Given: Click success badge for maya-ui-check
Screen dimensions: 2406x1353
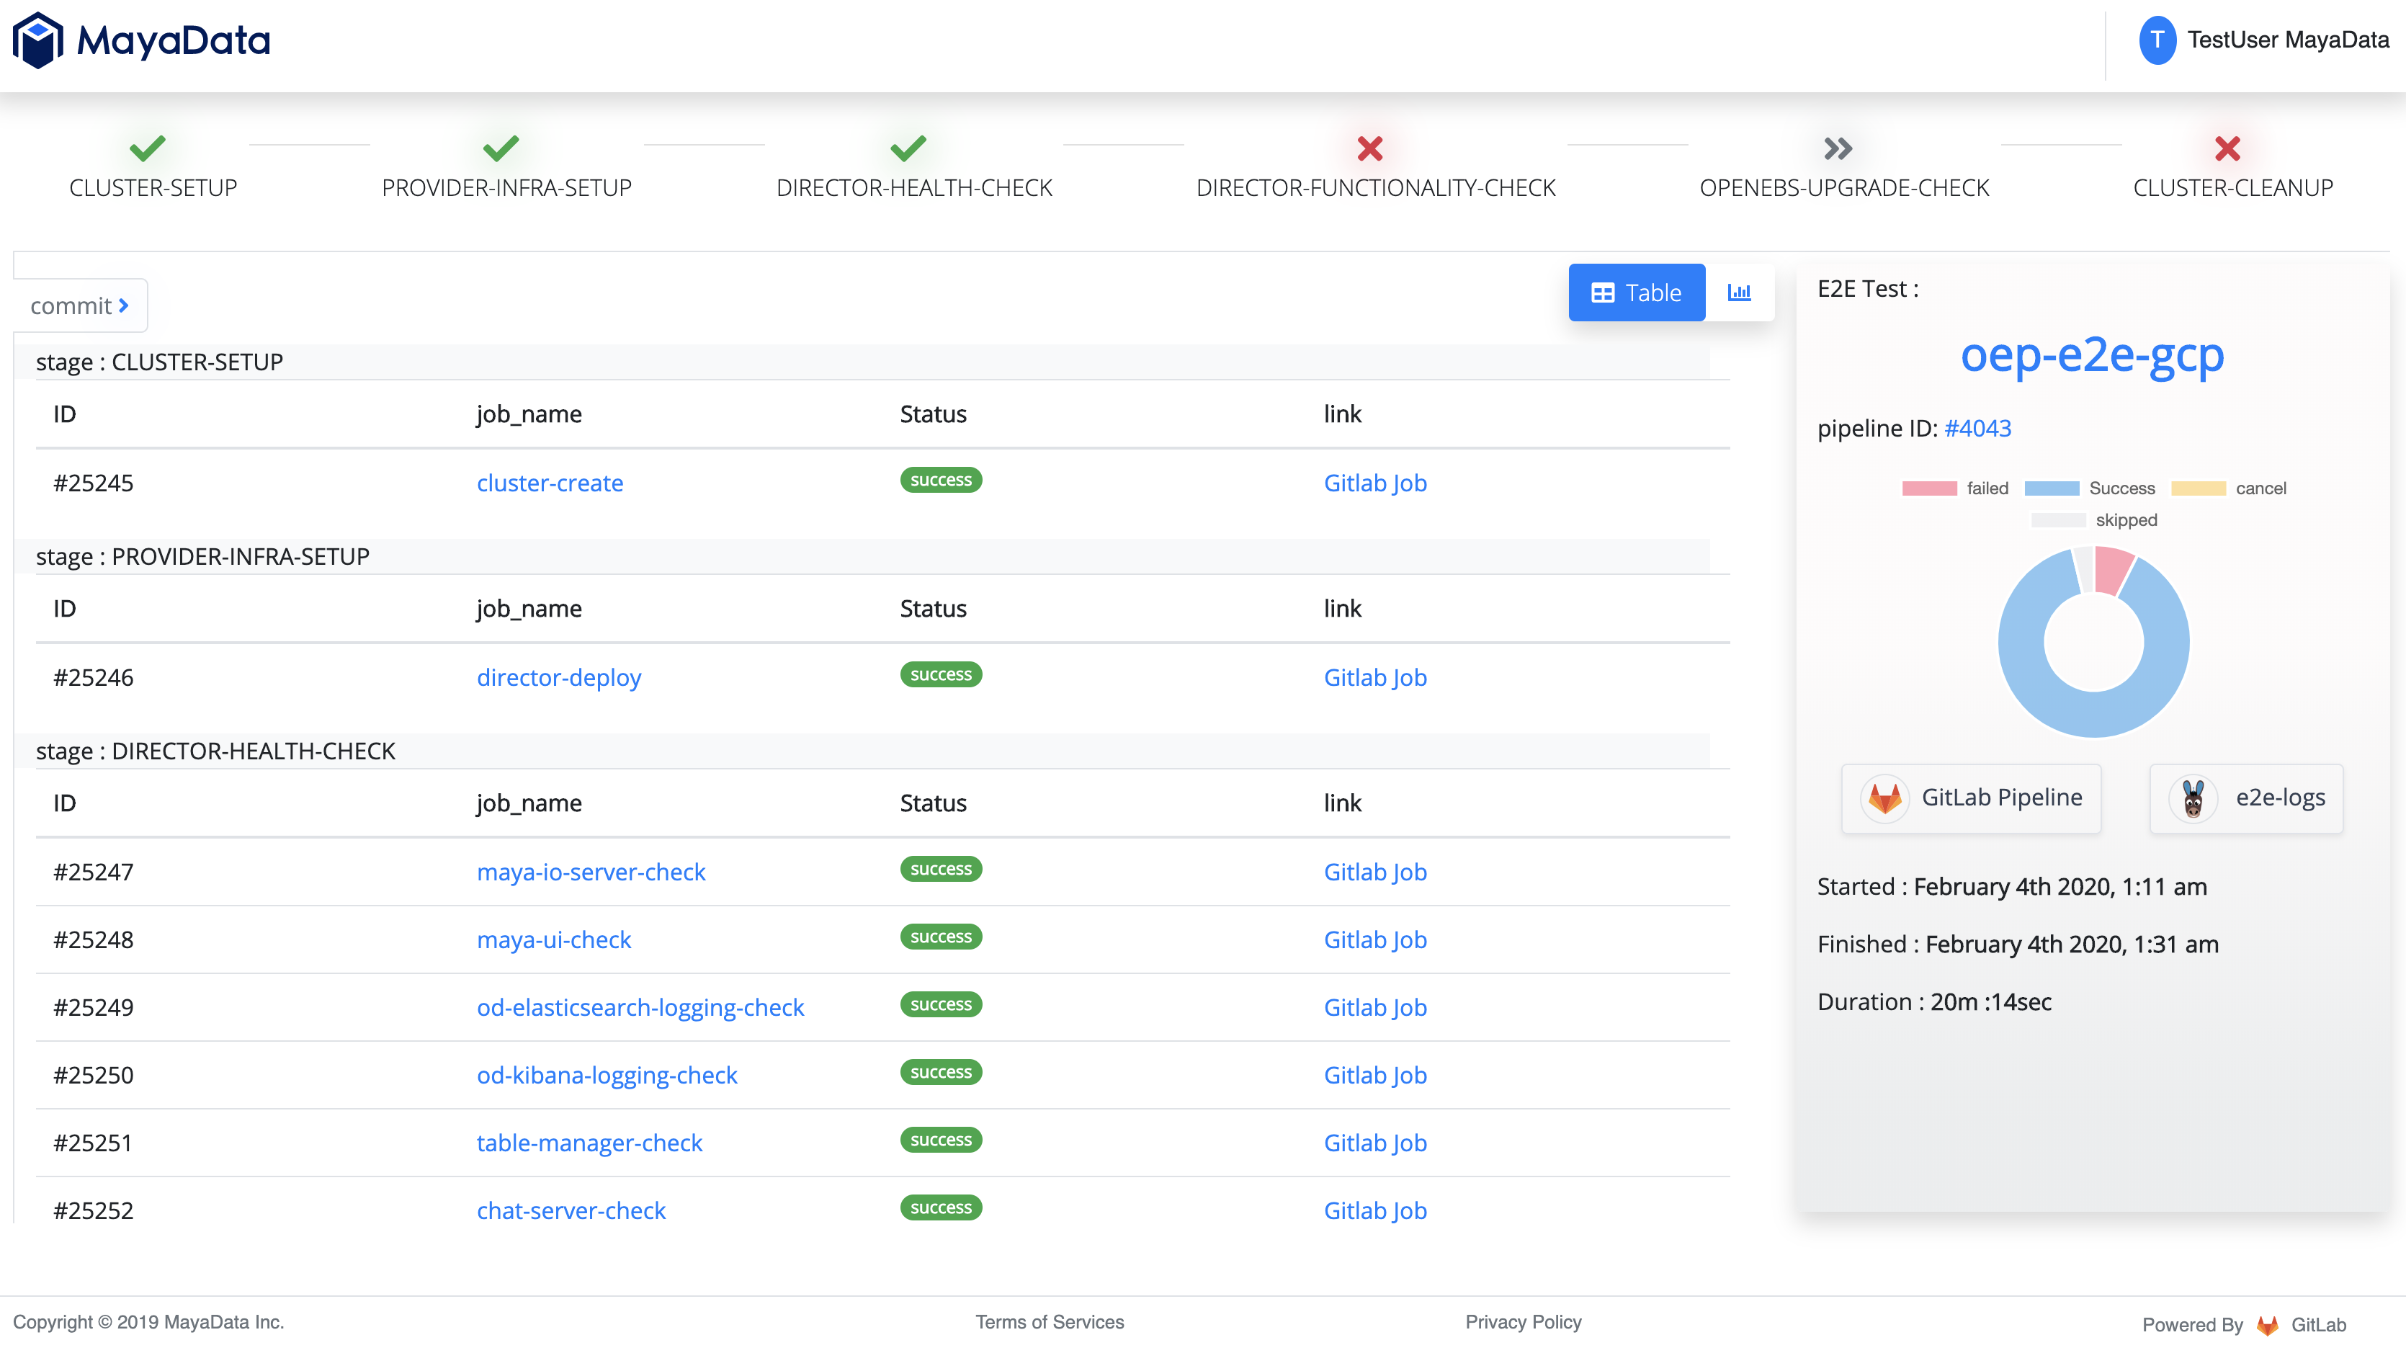Looking at the screenshot, I should tap(941, 937).
